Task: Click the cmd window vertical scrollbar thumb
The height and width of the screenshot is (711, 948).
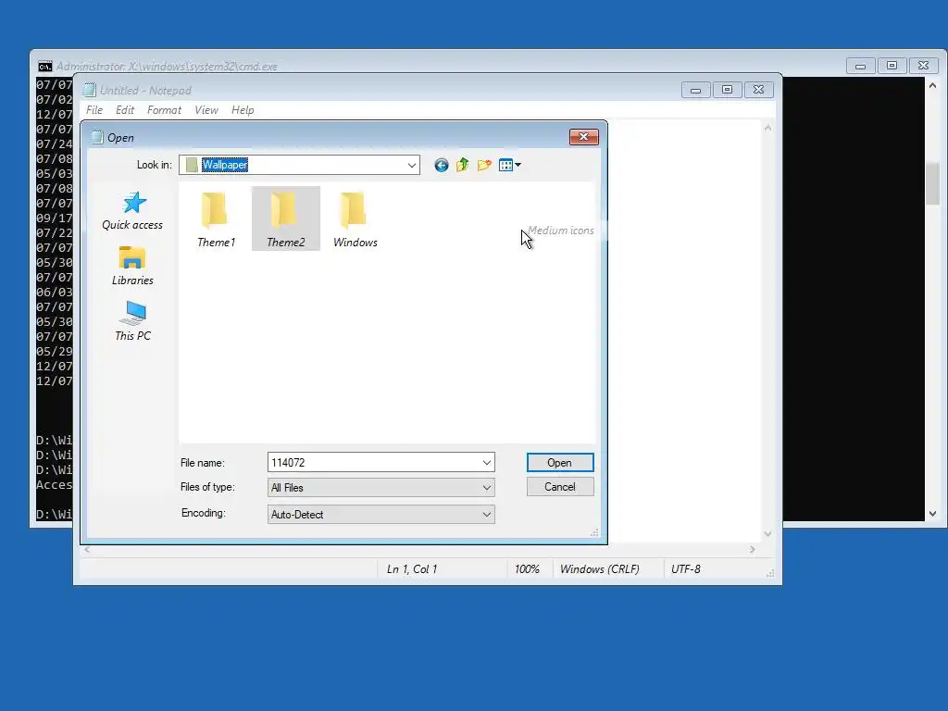Action: [933, 184]
